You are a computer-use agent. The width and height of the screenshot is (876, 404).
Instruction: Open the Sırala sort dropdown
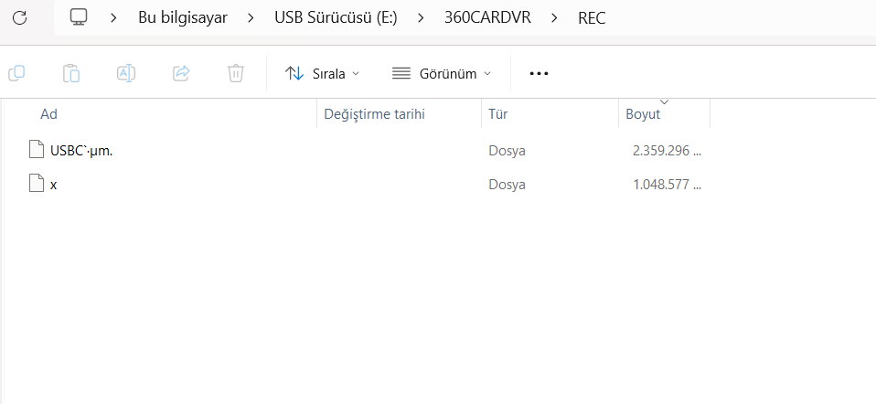pos(322,73)
